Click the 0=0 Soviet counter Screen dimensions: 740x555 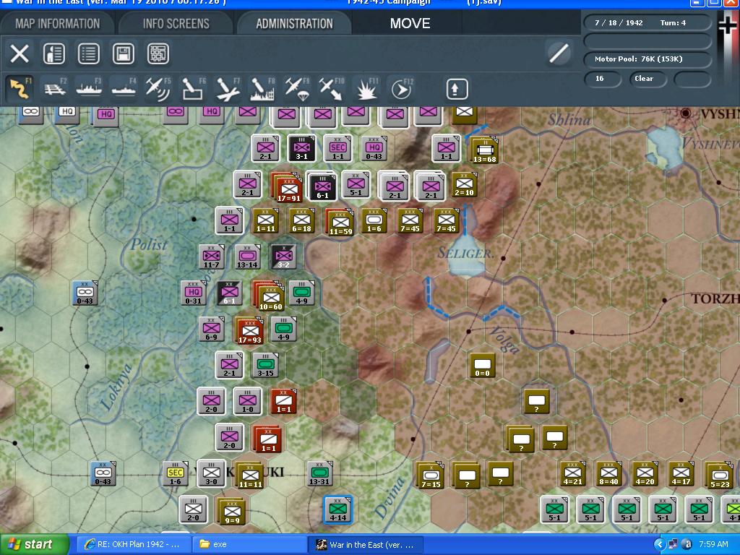pyautogui.click(x=482, y=366)
